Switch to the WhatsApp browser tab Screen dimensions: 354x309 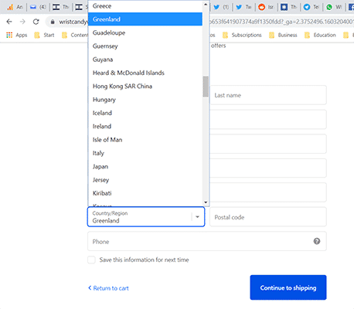(329, 7)
